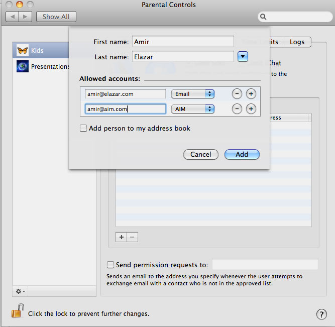Open the AIM account type dropdown
Viewport: 335px width, 327px height.
click(x=193, y=109)
